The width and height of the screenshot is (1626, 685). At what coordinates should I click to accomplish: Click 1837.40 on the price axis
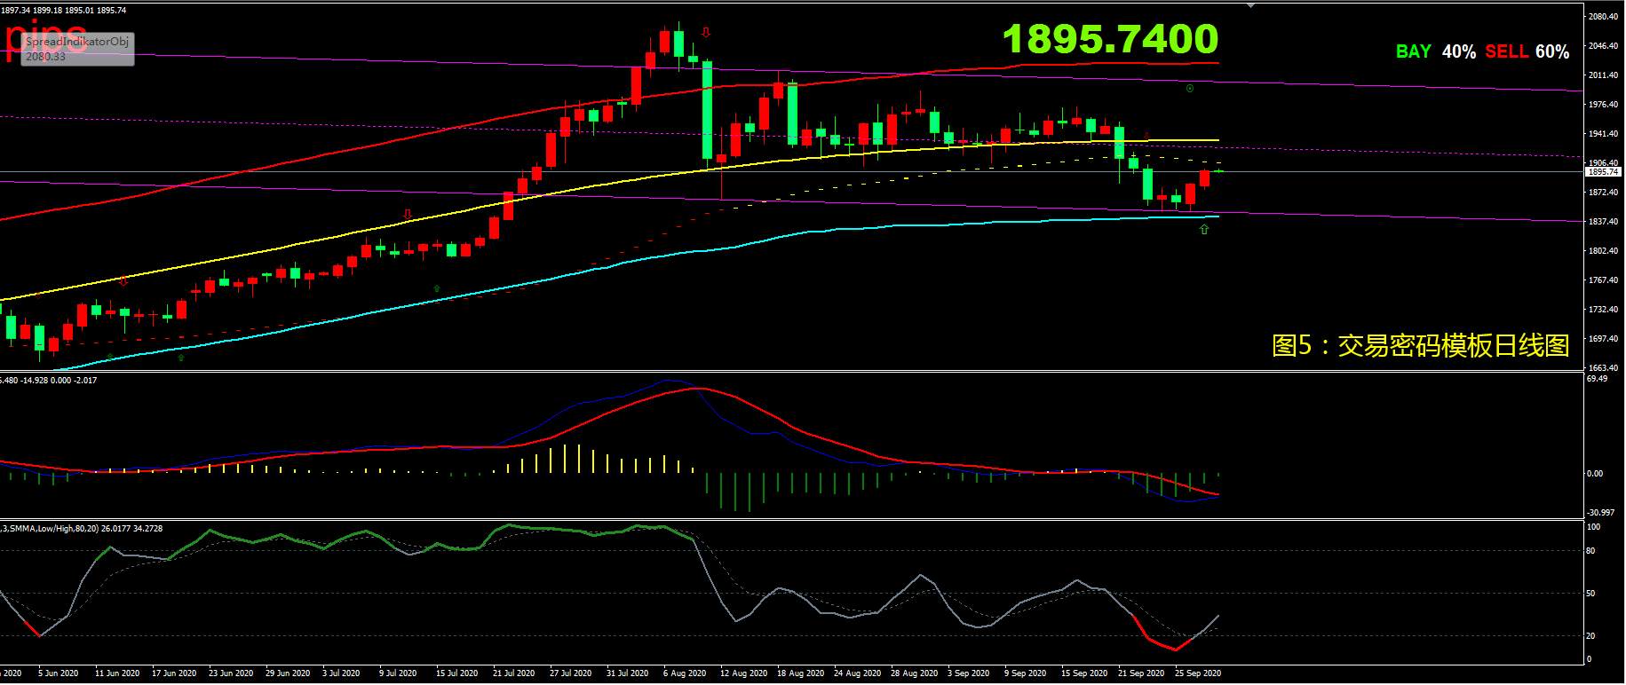pos(1604,221)
